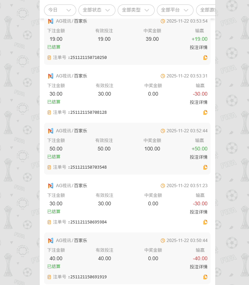Image resolution: width=249 pixels, height=285 pixels.
Task: Open 投注详情 for the 03:53:31 bet
Action: 199,102
